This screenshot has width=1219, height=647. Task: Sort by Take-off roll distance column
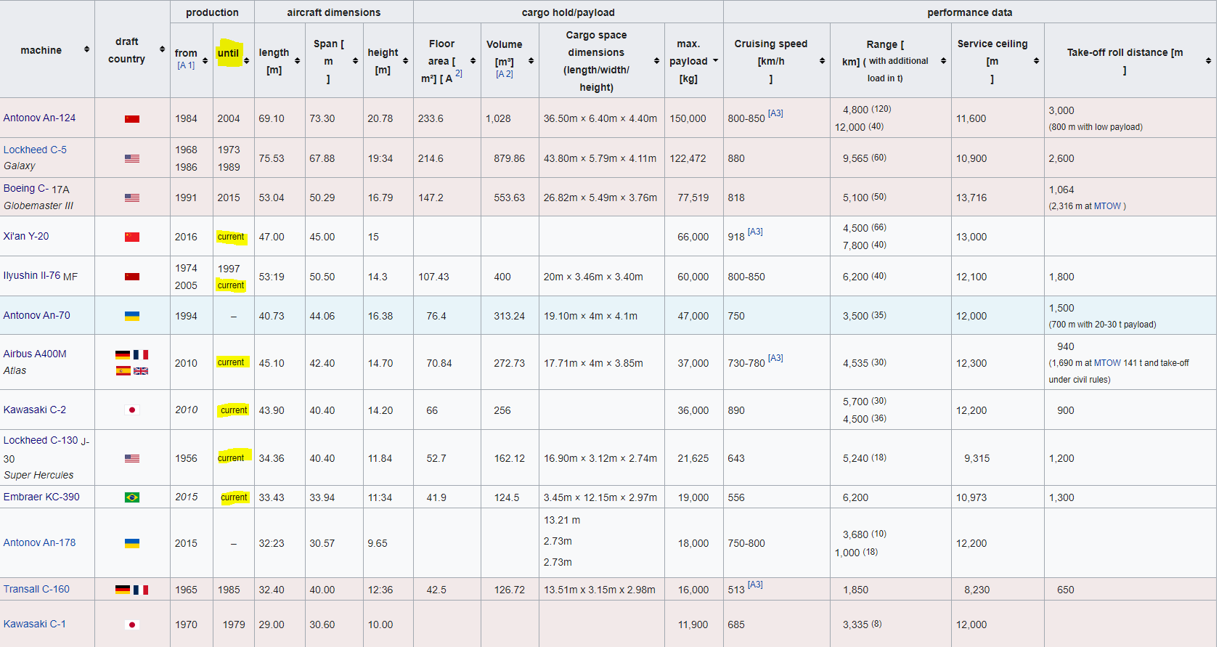click(x=1208, y=61)
